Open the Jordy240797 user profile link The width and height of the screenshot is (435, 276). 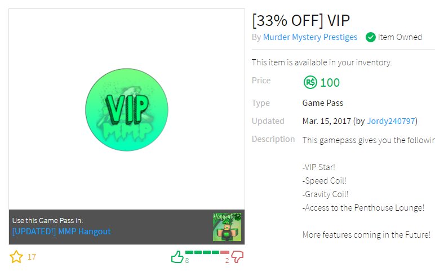click(391, 121)
